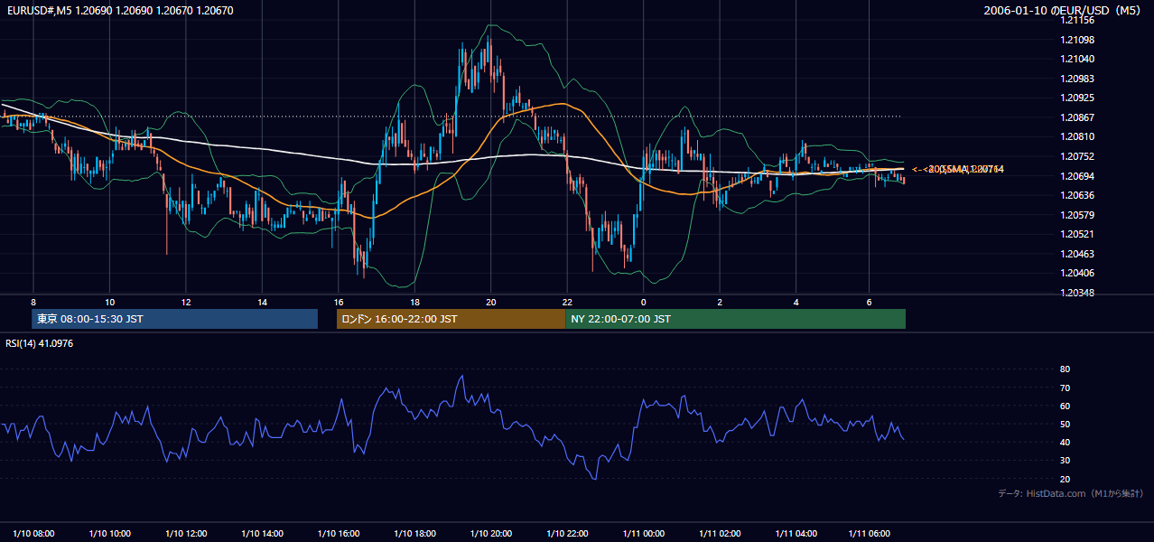Click price axis value 1.20406
1154x542 pixels.
tap(1077, 273)
